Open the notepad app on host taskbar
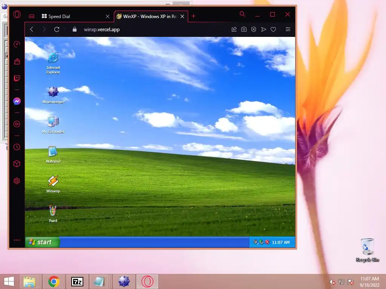Screen dimensions: 386x289 coord(100,281)
